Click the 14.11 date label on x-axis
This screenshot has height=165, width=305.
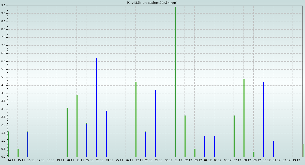[x=11, y=160]
